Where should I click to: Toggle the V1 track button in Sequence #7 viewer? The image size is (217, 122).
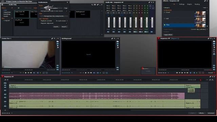point(214,65)
